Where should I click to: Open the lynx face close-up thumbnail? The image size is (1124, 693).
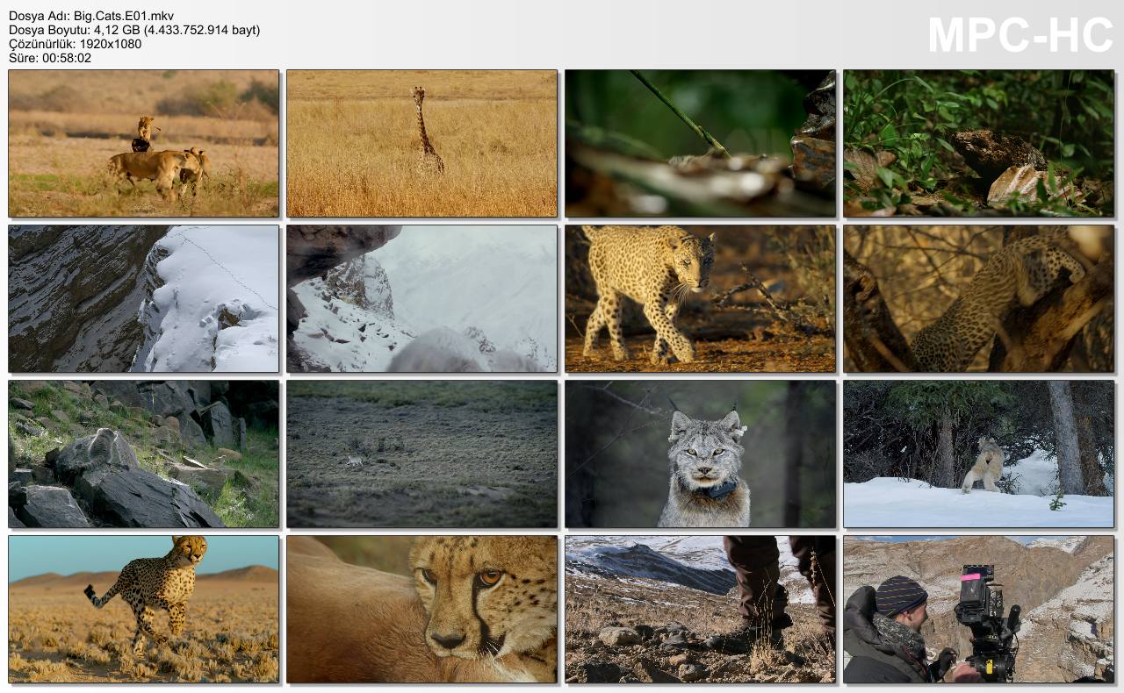701,454
